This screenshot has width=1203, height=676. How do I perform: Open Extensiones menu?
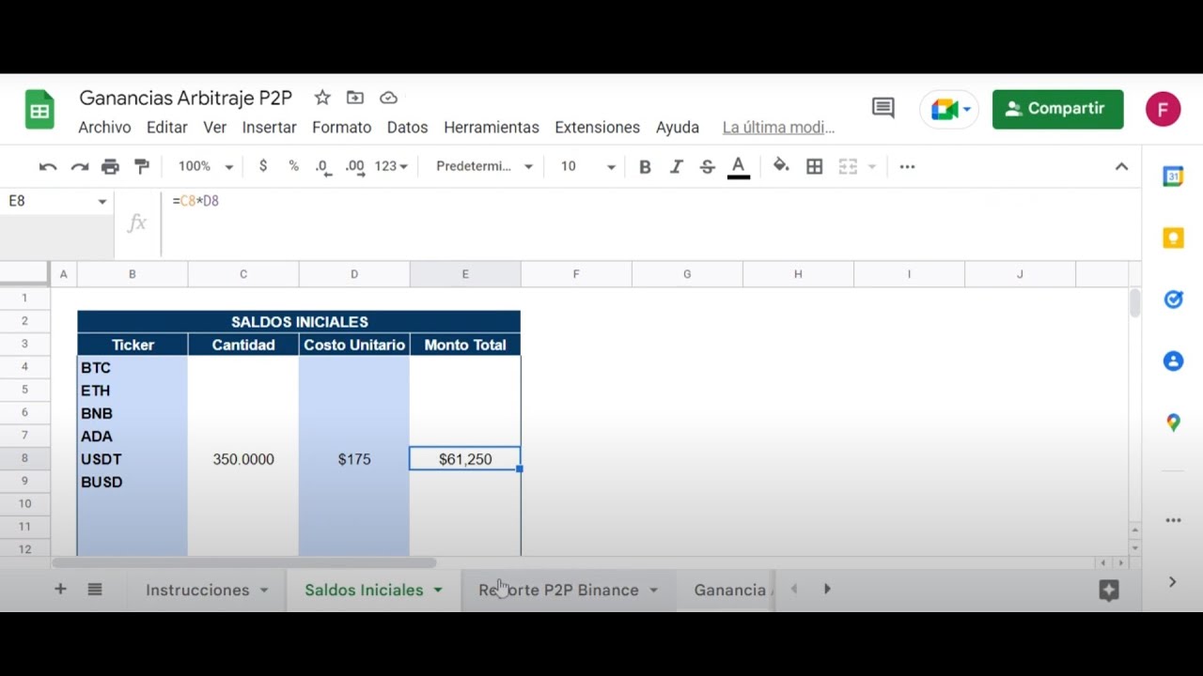pyautogui.click(x=597, y=128)
